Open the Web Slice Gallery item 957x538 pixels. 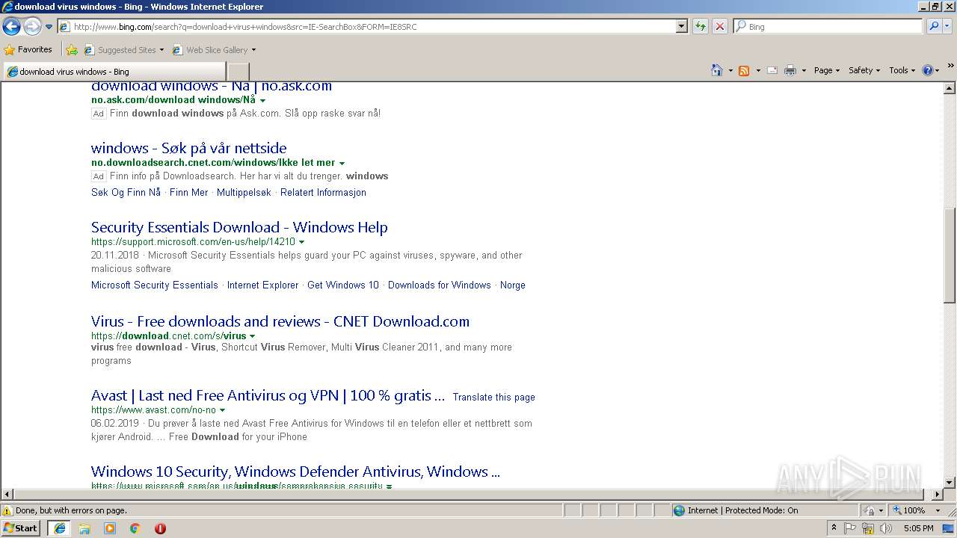tap(214, 50)
